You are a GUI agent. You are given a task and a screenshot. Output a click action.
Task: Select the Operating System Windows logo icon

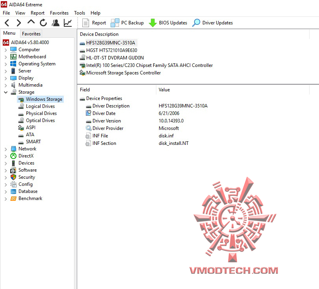point(13,64)
